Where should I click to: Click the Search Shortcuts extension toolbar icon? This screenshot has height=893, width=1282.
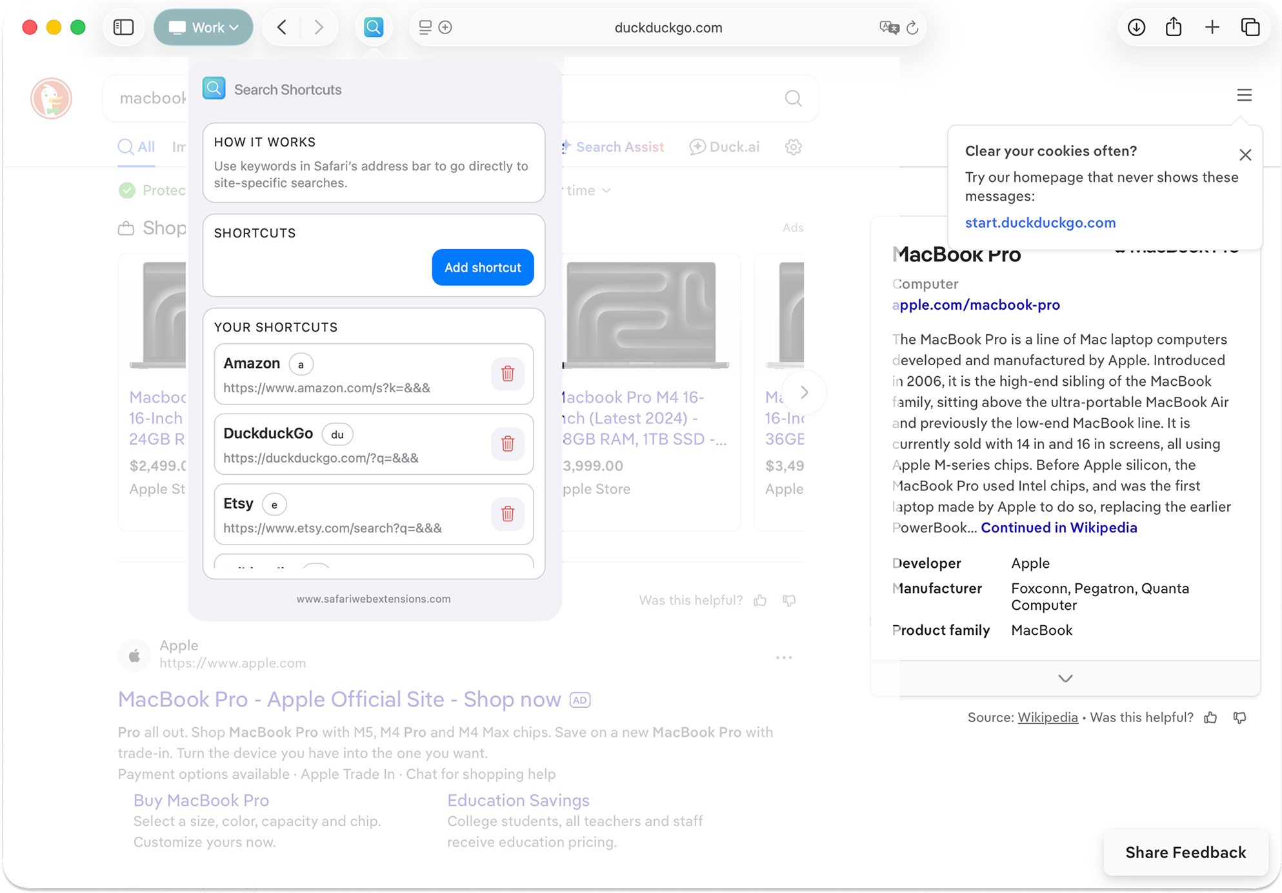[374, 27]
